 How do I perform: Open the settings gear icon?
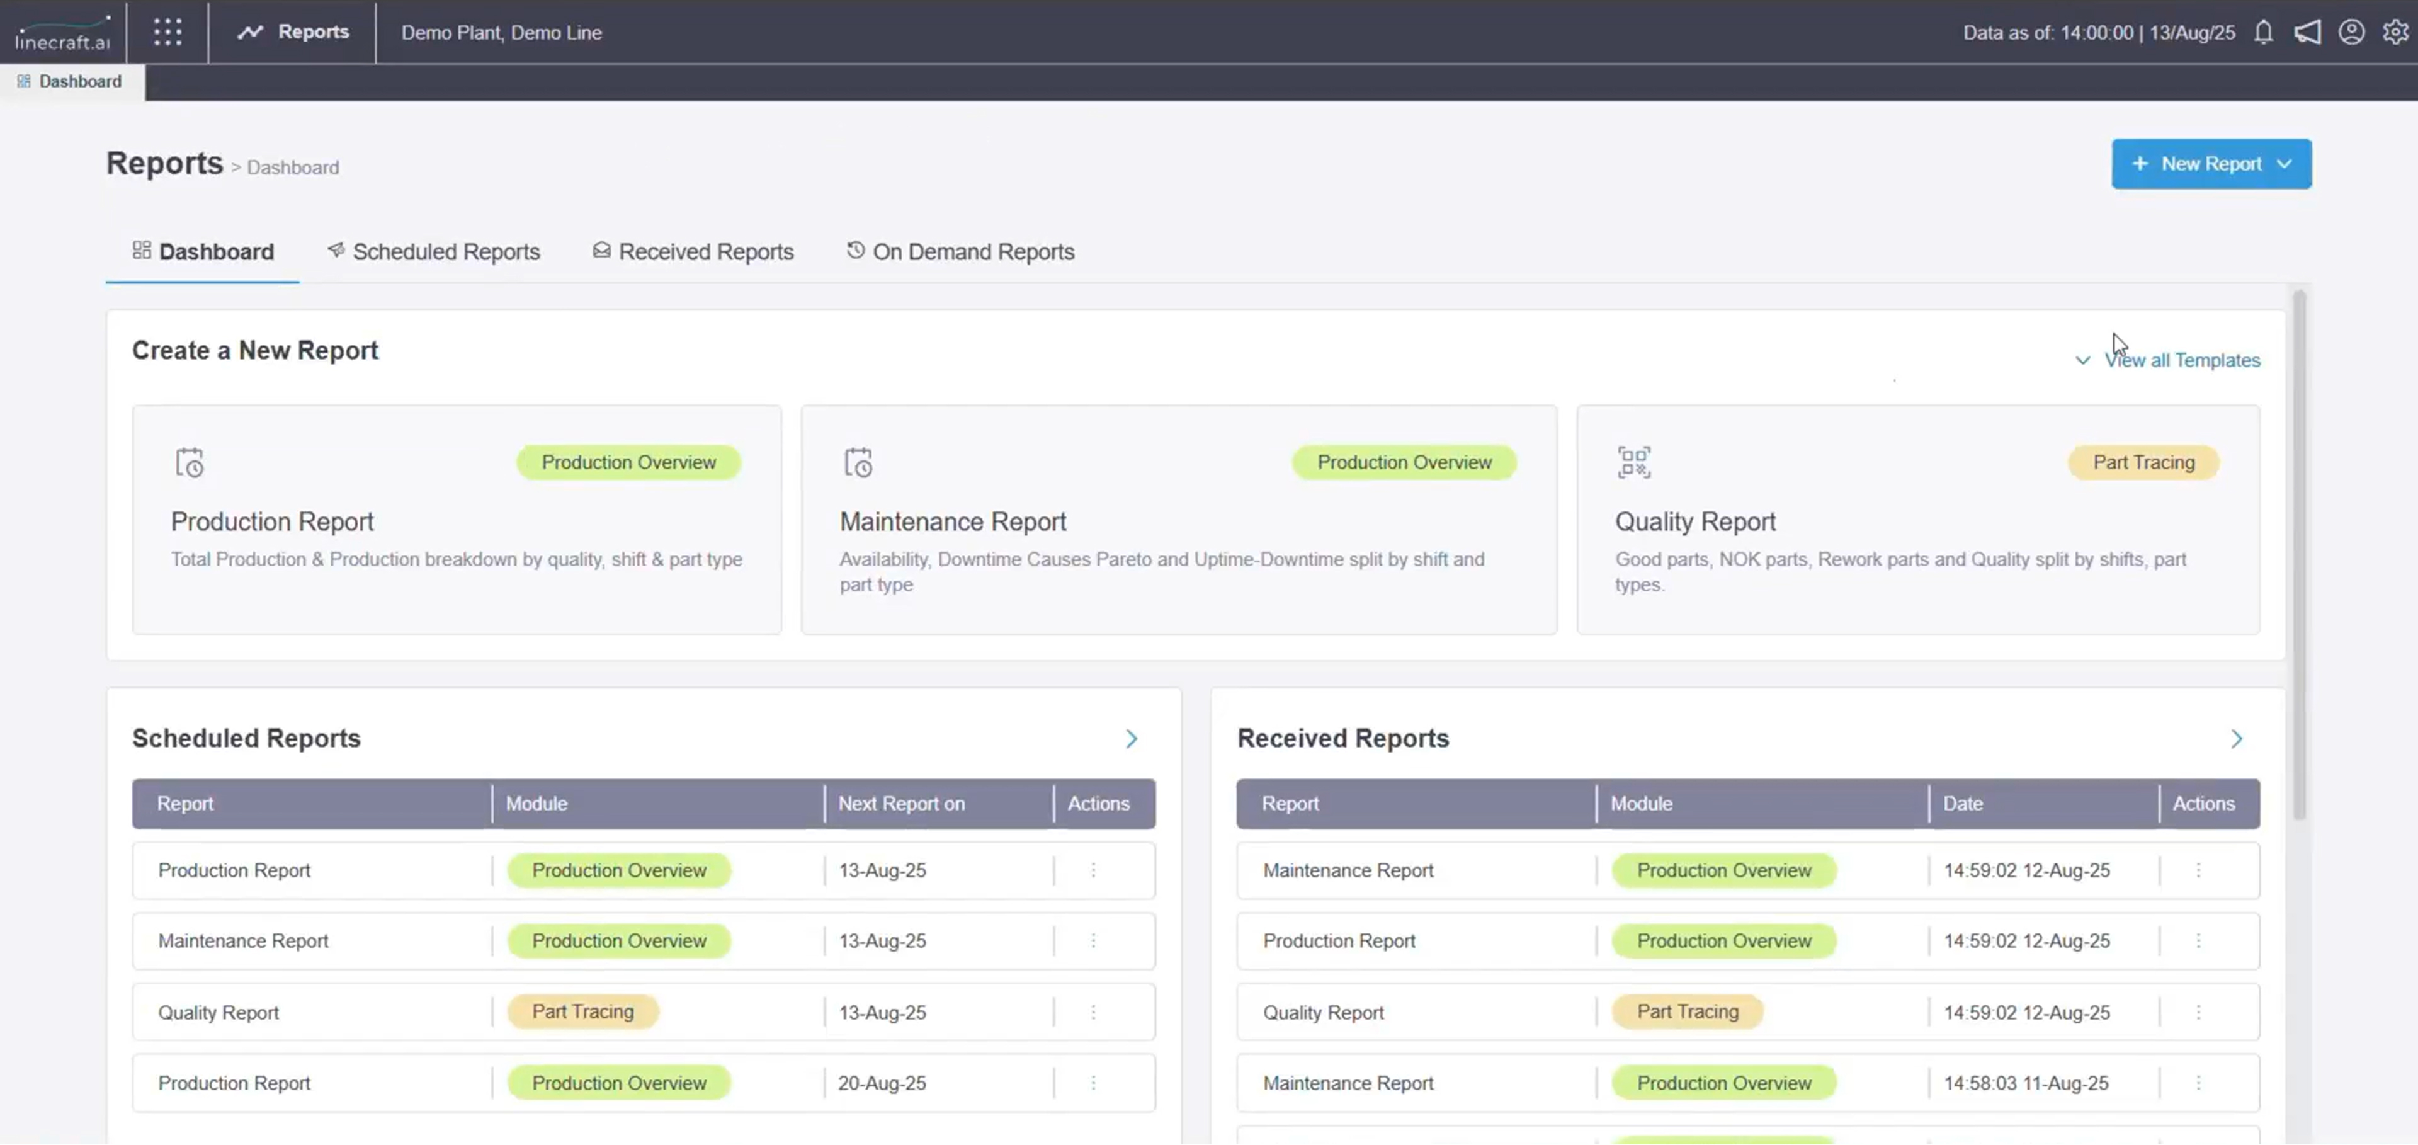(2395, 33)
